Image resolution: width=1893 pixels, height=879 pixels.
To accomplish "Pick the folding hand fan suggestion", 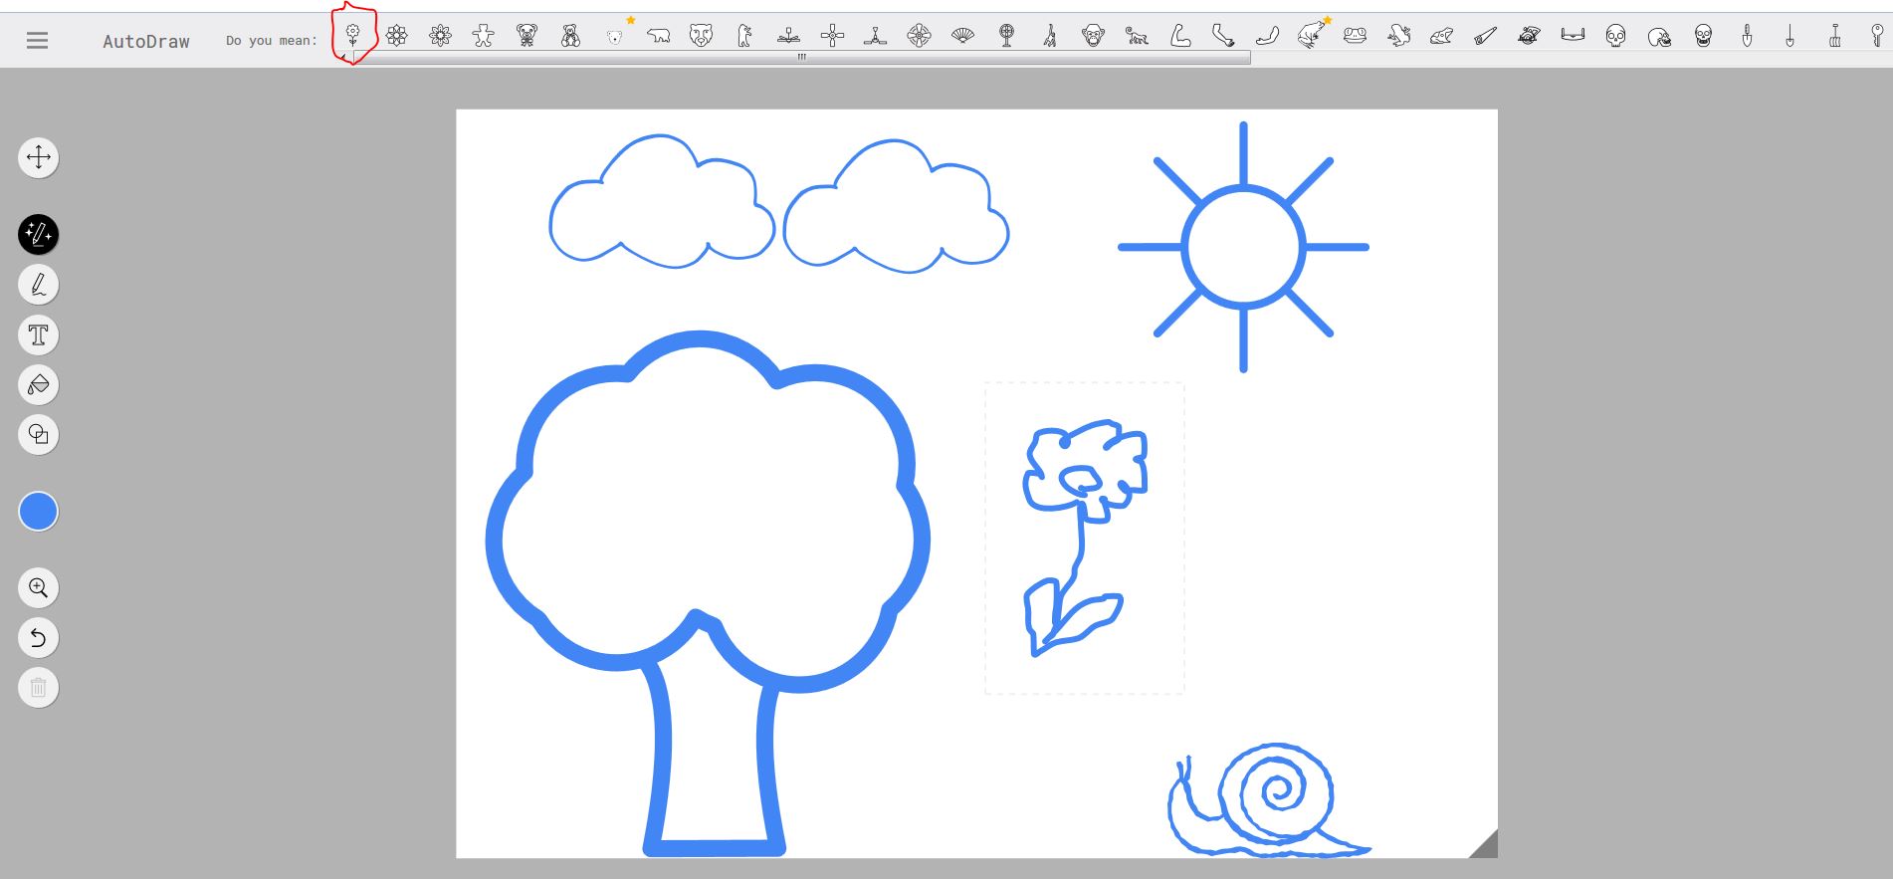I will [962, 37].
